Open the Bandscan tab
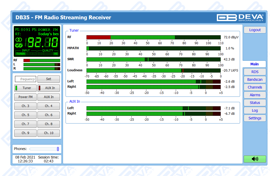This screenshot has height=176, width=278. (x=255, y=80)
